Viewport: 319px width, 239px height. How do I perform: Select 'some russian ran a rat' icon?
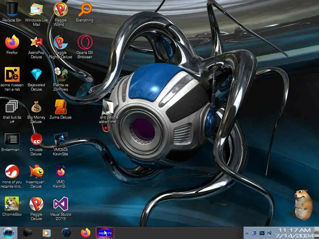click(12, 79)
